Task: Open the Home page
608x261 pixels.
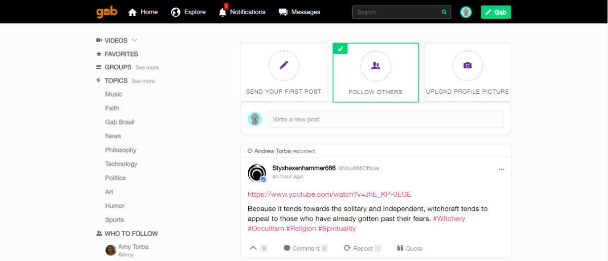Action: point(143,12)
